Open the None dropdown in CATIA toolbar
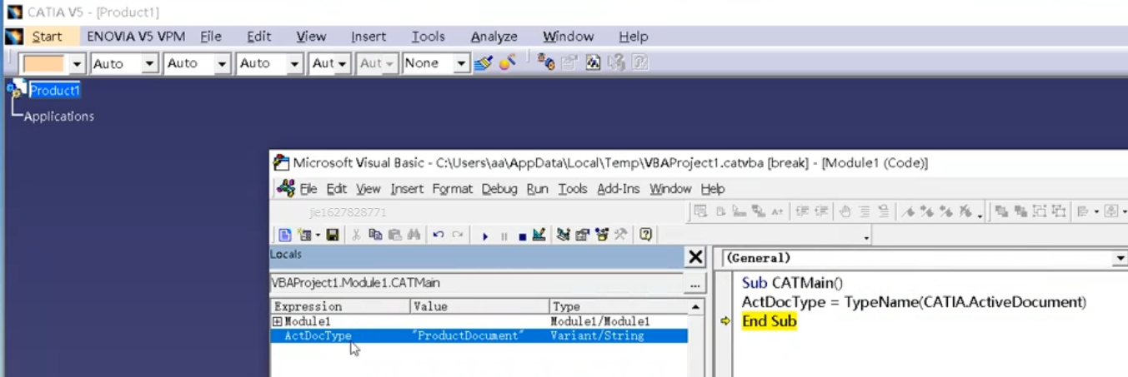This screenshot has width=1128, height=377. click(461, 63)
